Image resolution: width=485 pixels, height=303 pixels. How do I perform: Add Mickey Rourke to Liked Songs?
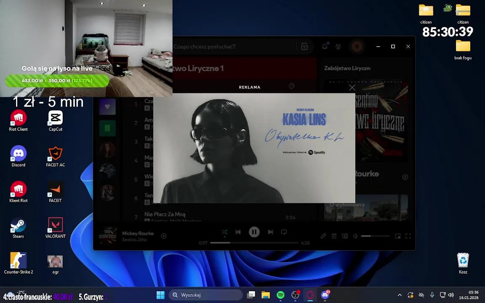tap(164, 236)
